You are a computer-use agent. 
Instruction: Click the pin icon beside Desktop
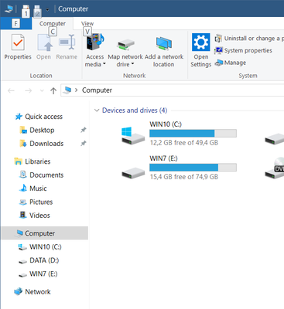pos(84,130)
